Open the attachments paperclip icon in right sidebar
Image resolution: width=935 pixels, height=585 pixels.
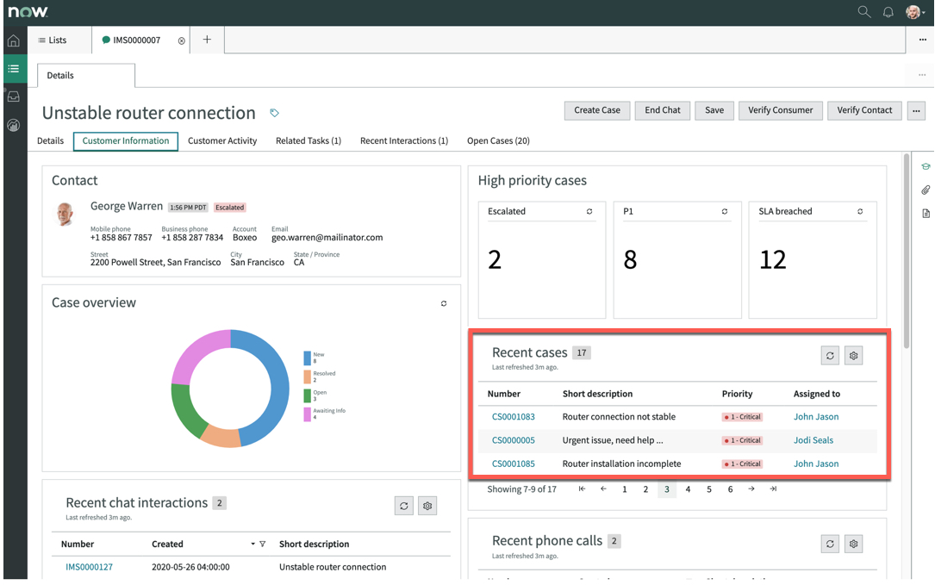point(926,190)
